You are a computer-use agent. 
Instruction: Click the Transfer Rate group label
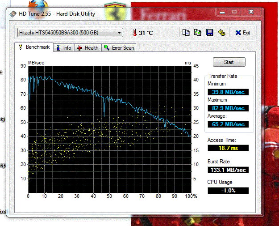point(223,76)
